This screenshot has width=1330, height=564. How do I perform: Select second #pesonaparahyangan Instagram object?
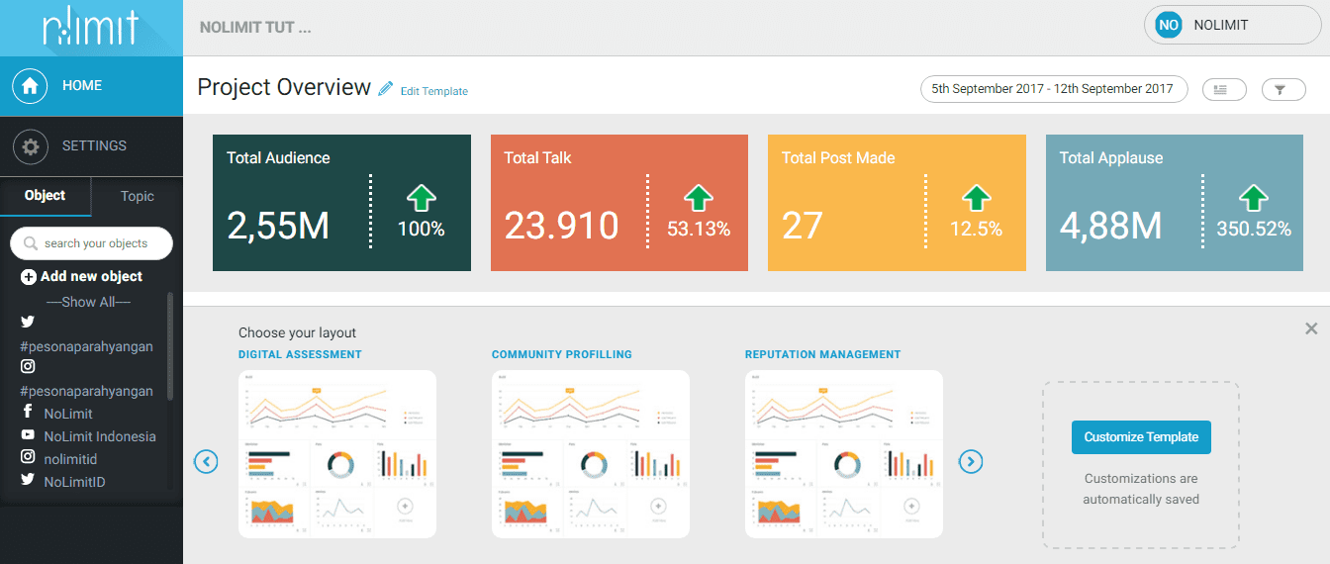[x=87, y=391]
